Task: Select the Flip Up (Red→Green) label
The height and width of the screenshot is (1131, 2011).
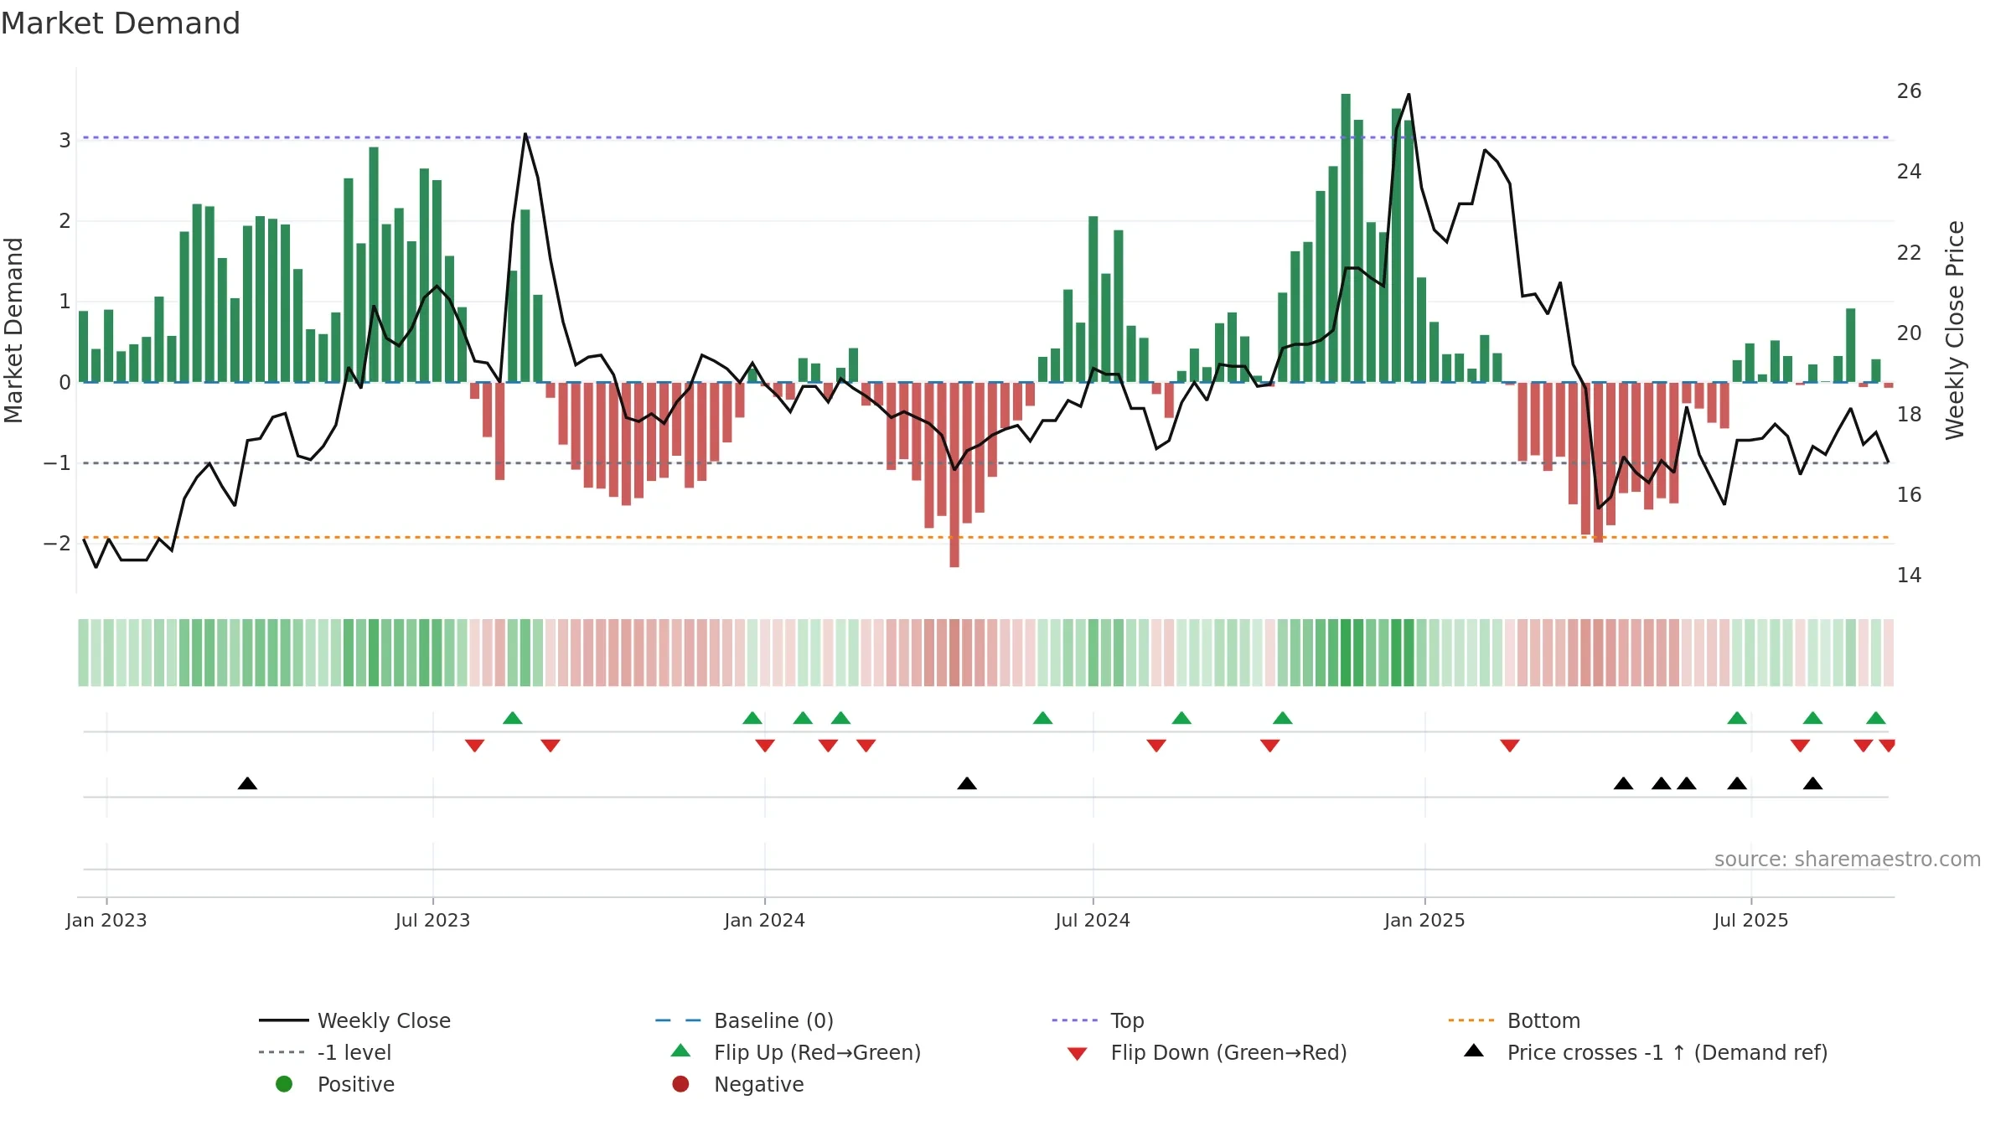Action: (817, 1053)
